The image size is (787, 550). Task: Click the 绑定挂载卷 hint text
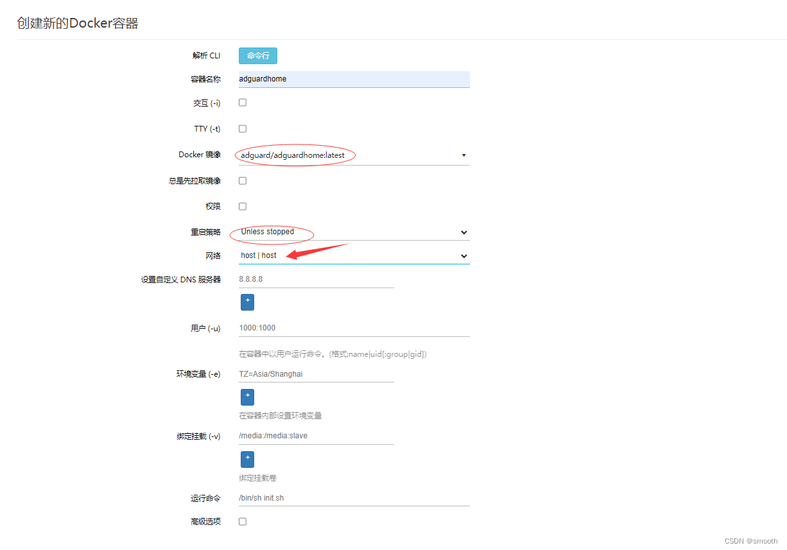click(x=258, y=478)
